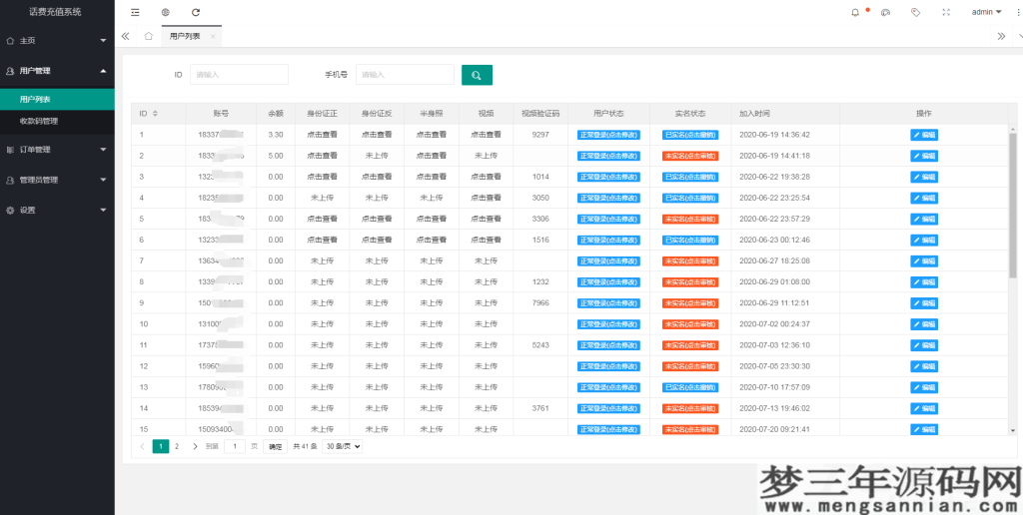Enter fullscreen using the expand icon

tap(946, 12)
